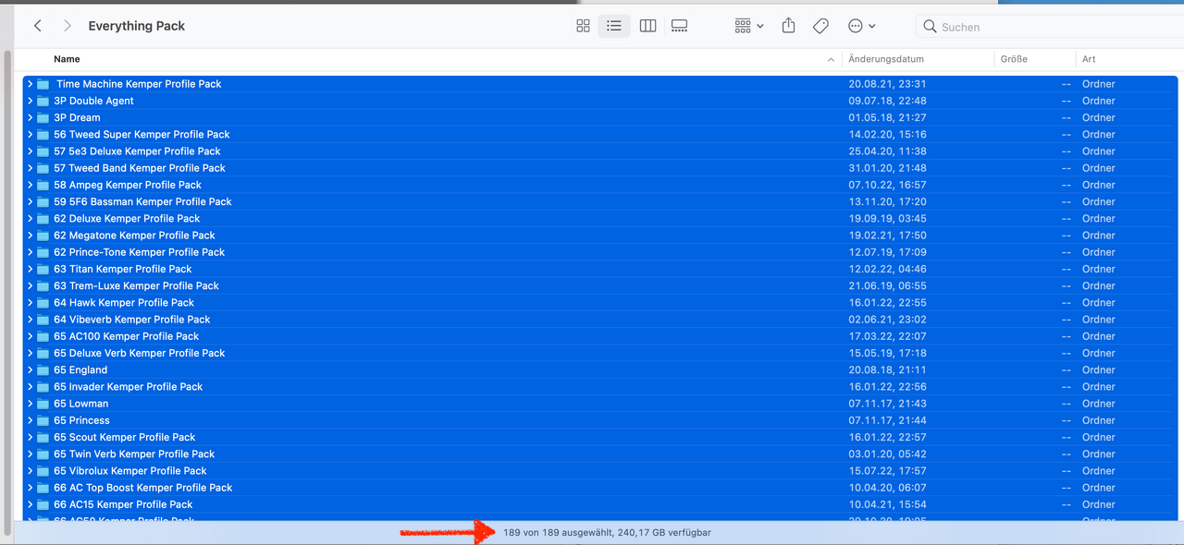1184x545 pixels.
Task: Click status text 189 von 189 ausgewählt
Action: pos(557,533)
